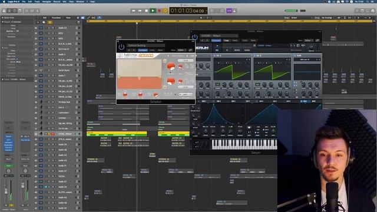Viewport: 377px width, 212px height.
Task: Open Smart Controls from control bar
Action: point(27,11)
